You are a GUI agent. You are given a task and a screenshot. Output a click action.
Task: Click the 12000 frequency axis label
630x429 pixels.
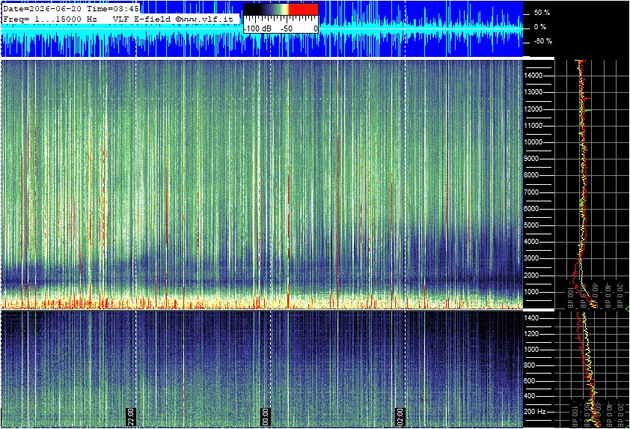coord(533,109)
